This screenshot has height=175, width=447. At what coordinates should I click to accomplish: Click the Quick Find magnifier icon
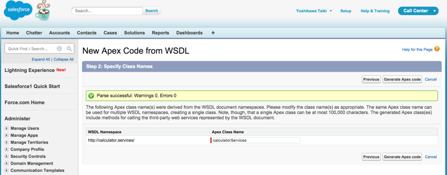69,49
